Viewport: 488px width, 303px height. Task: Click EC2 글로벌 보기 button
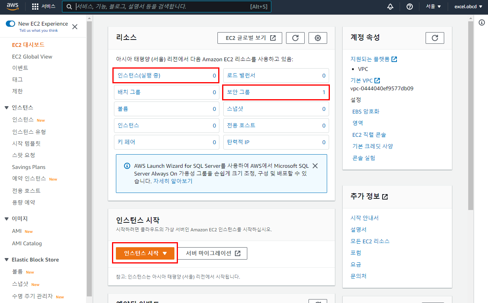pos(250,38)
